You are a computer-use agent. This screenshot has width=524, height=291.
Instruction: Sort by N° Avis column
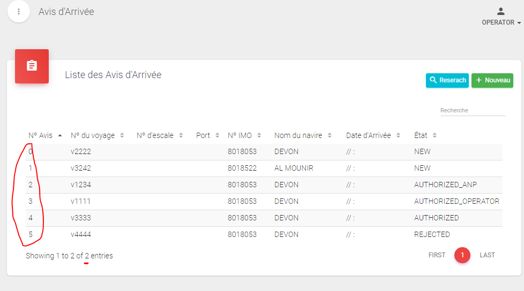click(x=45, y=135)
